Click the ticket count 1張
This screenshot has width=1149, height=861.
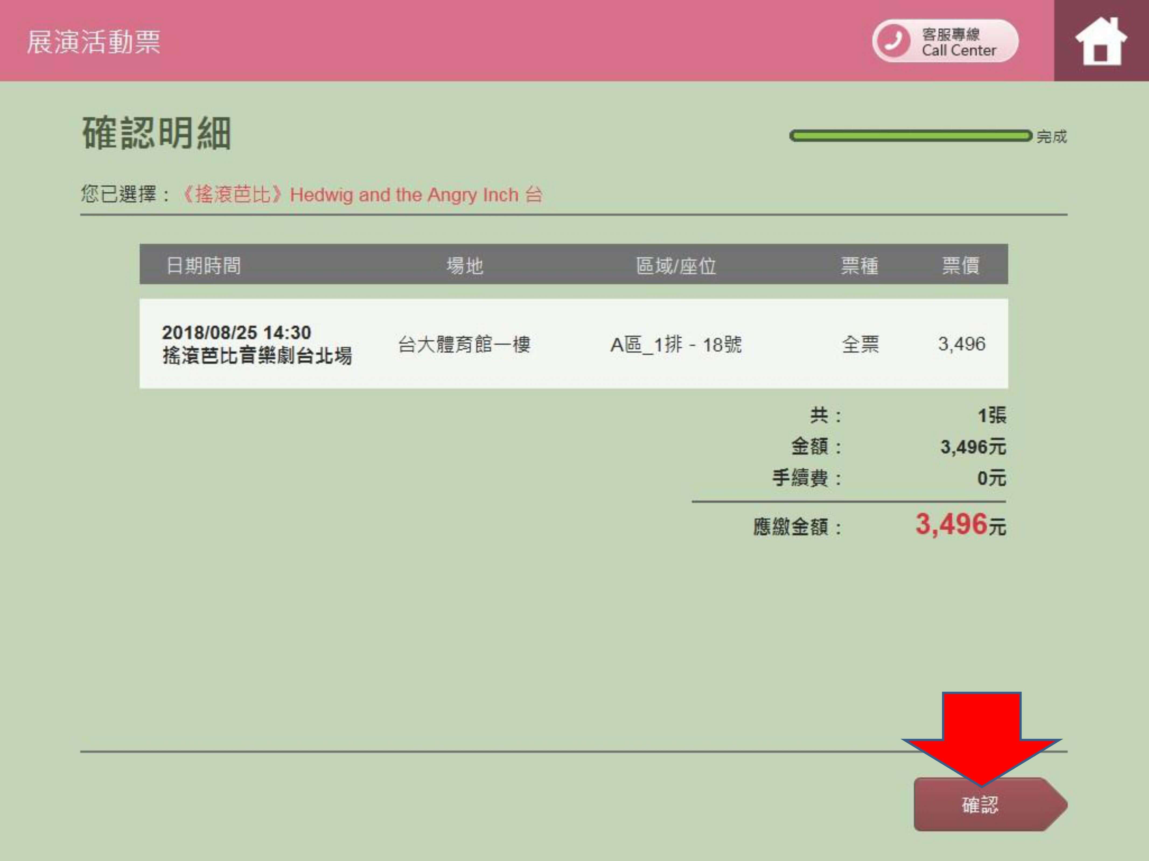pos(992,415)
